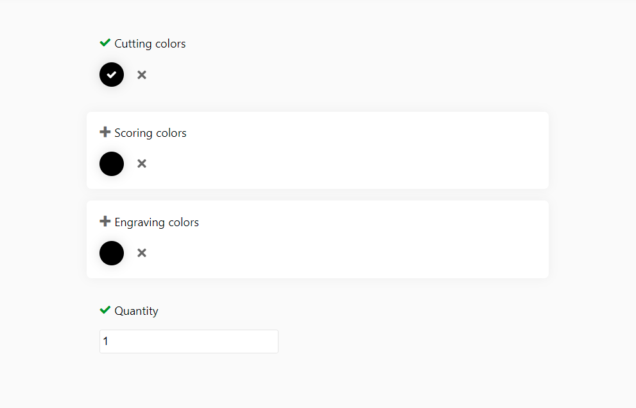
Task: Enable the black Engraving color circle
Action: click(112, 253)
